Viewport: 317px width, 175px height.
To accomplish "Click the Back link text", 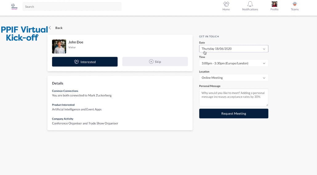I will (x=59, y=28).
